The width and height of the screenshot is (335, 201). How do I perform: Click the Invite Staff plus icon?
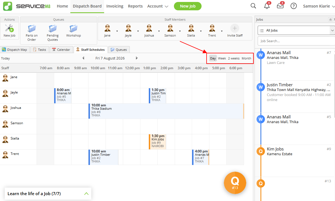click(235, 28)
